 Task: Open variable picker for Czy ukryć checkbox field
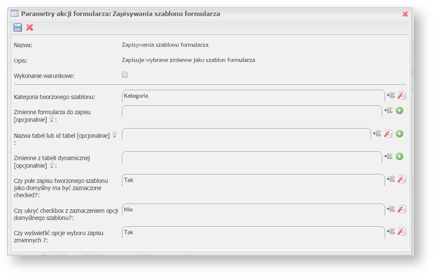pyautogui.click(x=391, y=209)
